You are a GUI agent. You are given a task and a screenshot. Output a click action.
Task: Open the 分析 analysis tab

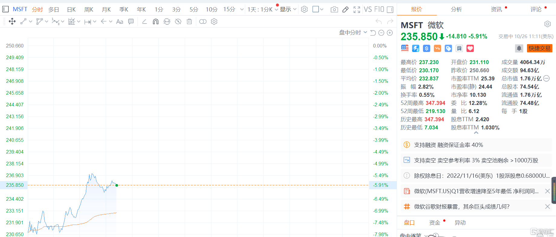457,9
